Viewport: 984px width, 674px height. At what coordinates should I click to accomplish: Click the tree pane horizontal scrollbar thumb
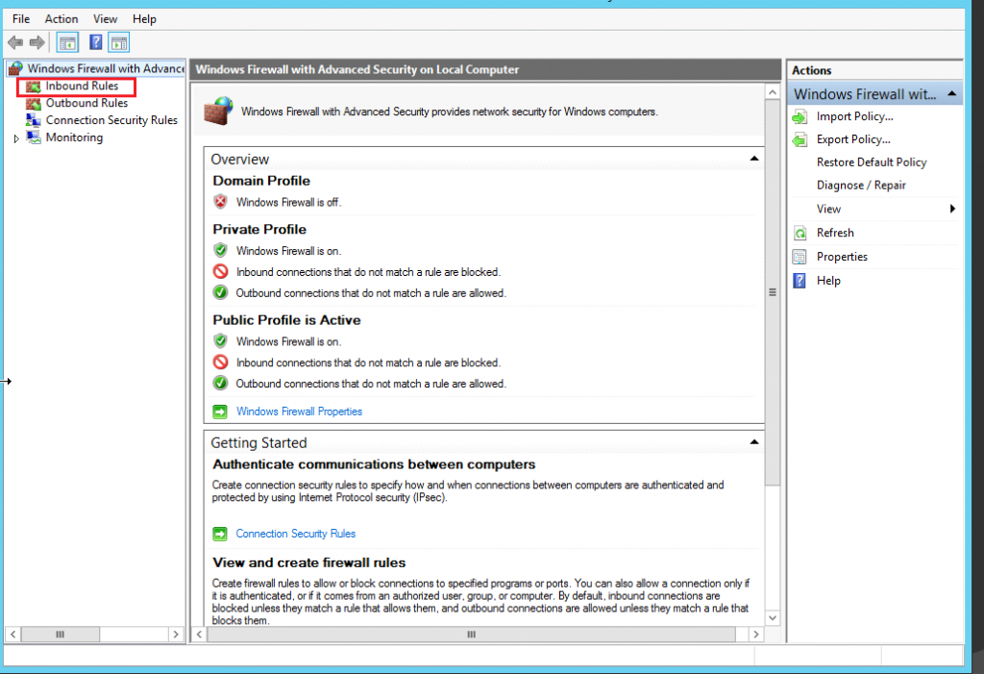click(61, 635)
